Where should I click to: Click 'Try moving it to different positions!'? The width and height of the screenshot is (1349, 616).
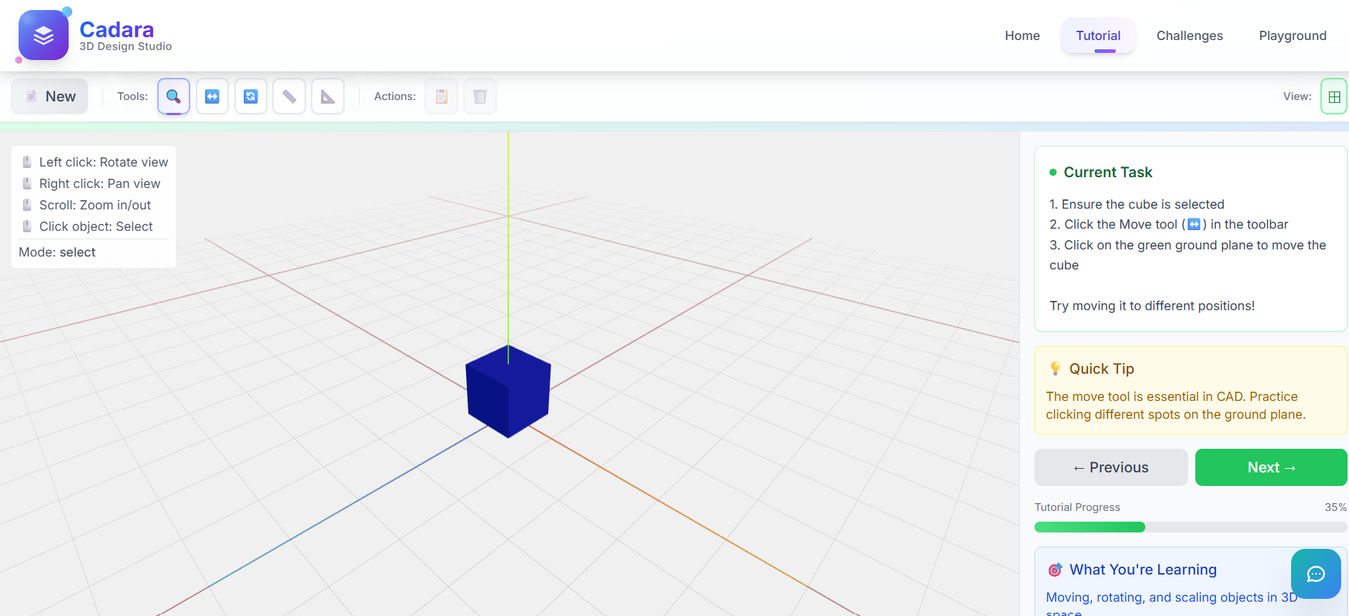point(1152,306)
